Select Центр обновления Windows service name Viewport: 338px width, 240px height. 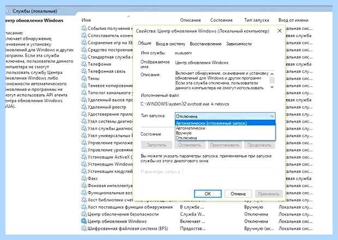[x=117, y=221]
